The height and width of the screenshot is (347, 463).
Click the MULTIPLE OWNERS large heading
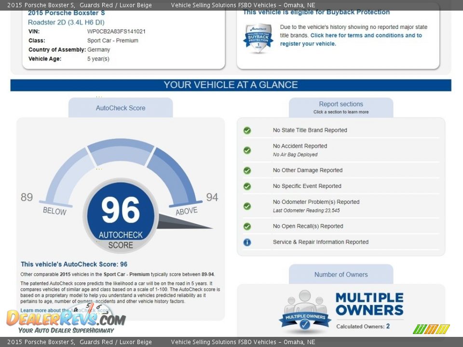pyautogui.click(x=369, y=304)
